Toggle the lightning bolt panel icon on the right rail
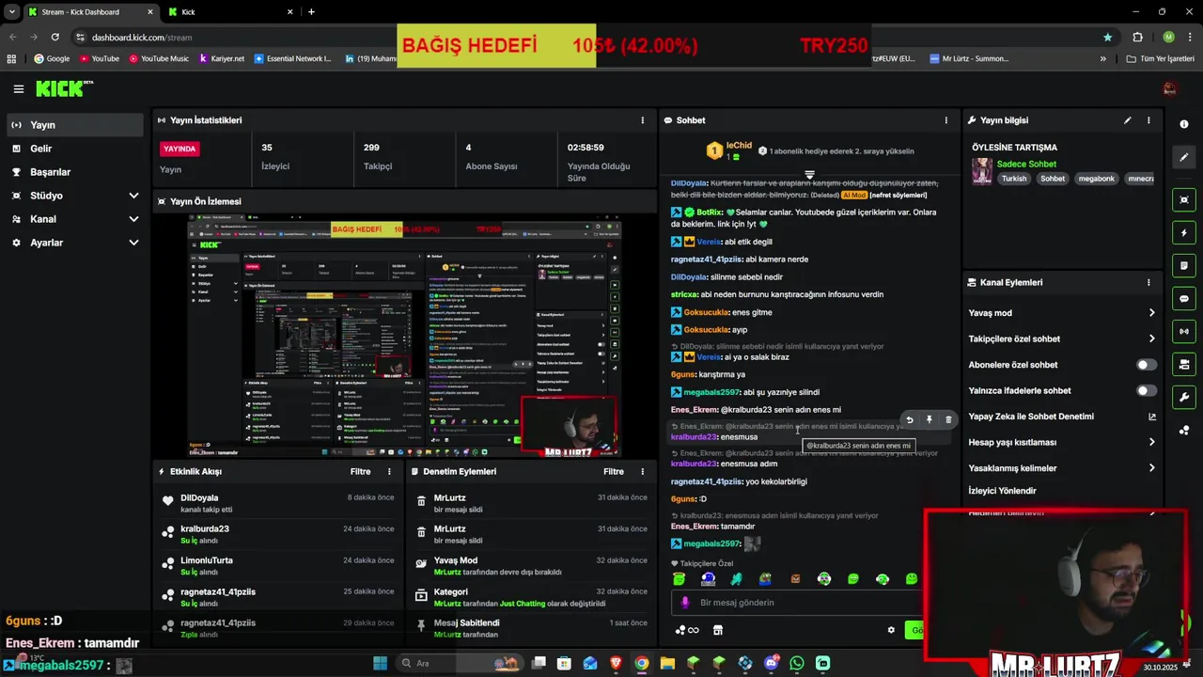The height and width of the screenshot is (677, 1203). coord(1184,232)
